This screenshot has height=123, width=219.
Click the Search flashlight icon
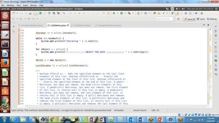tap(164, 13)
